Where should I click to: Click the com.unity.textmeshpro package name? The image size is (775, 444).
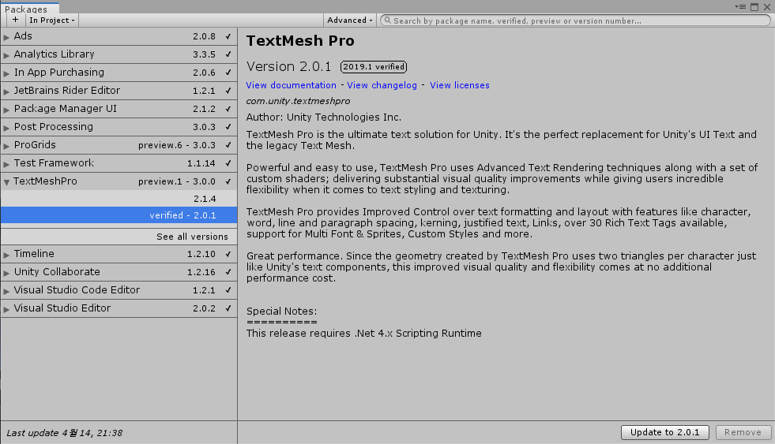pos(298,101)
